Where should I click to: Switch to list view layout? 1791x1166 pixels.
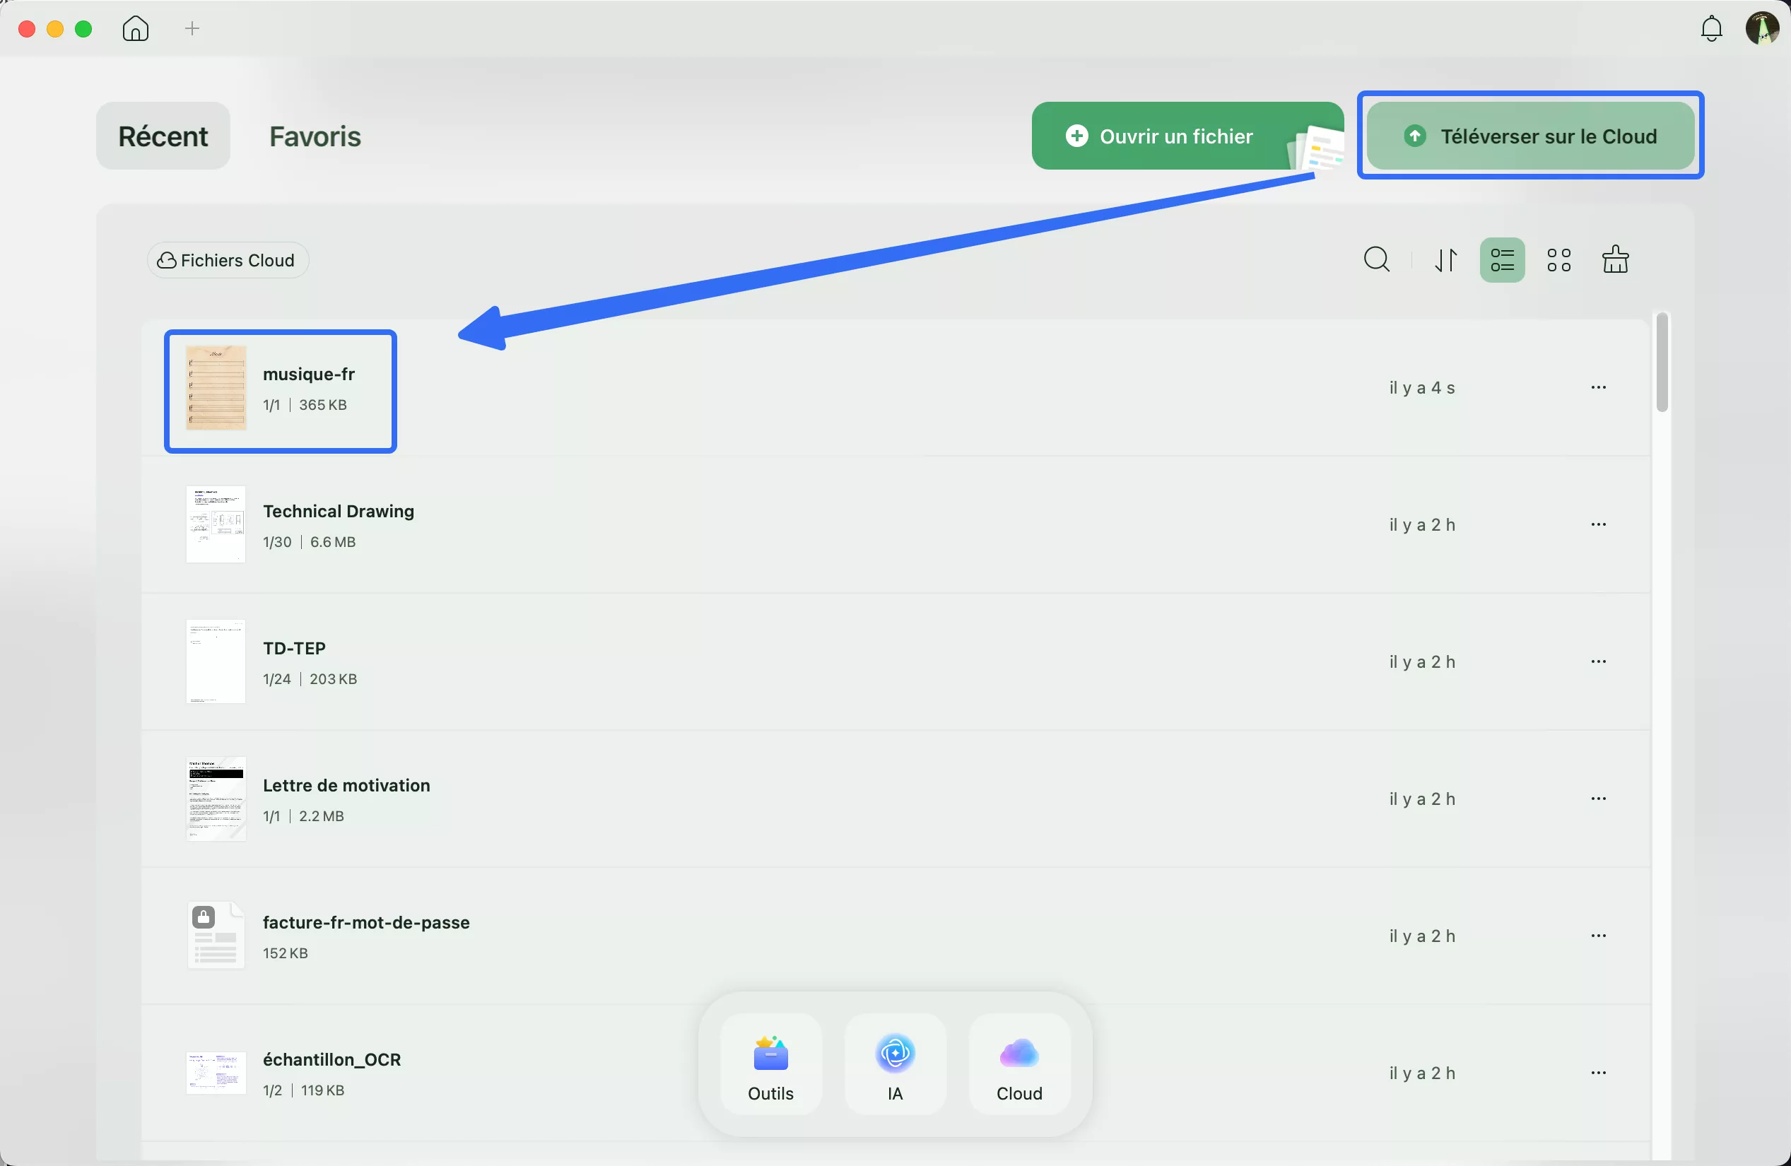(1501, 260)
